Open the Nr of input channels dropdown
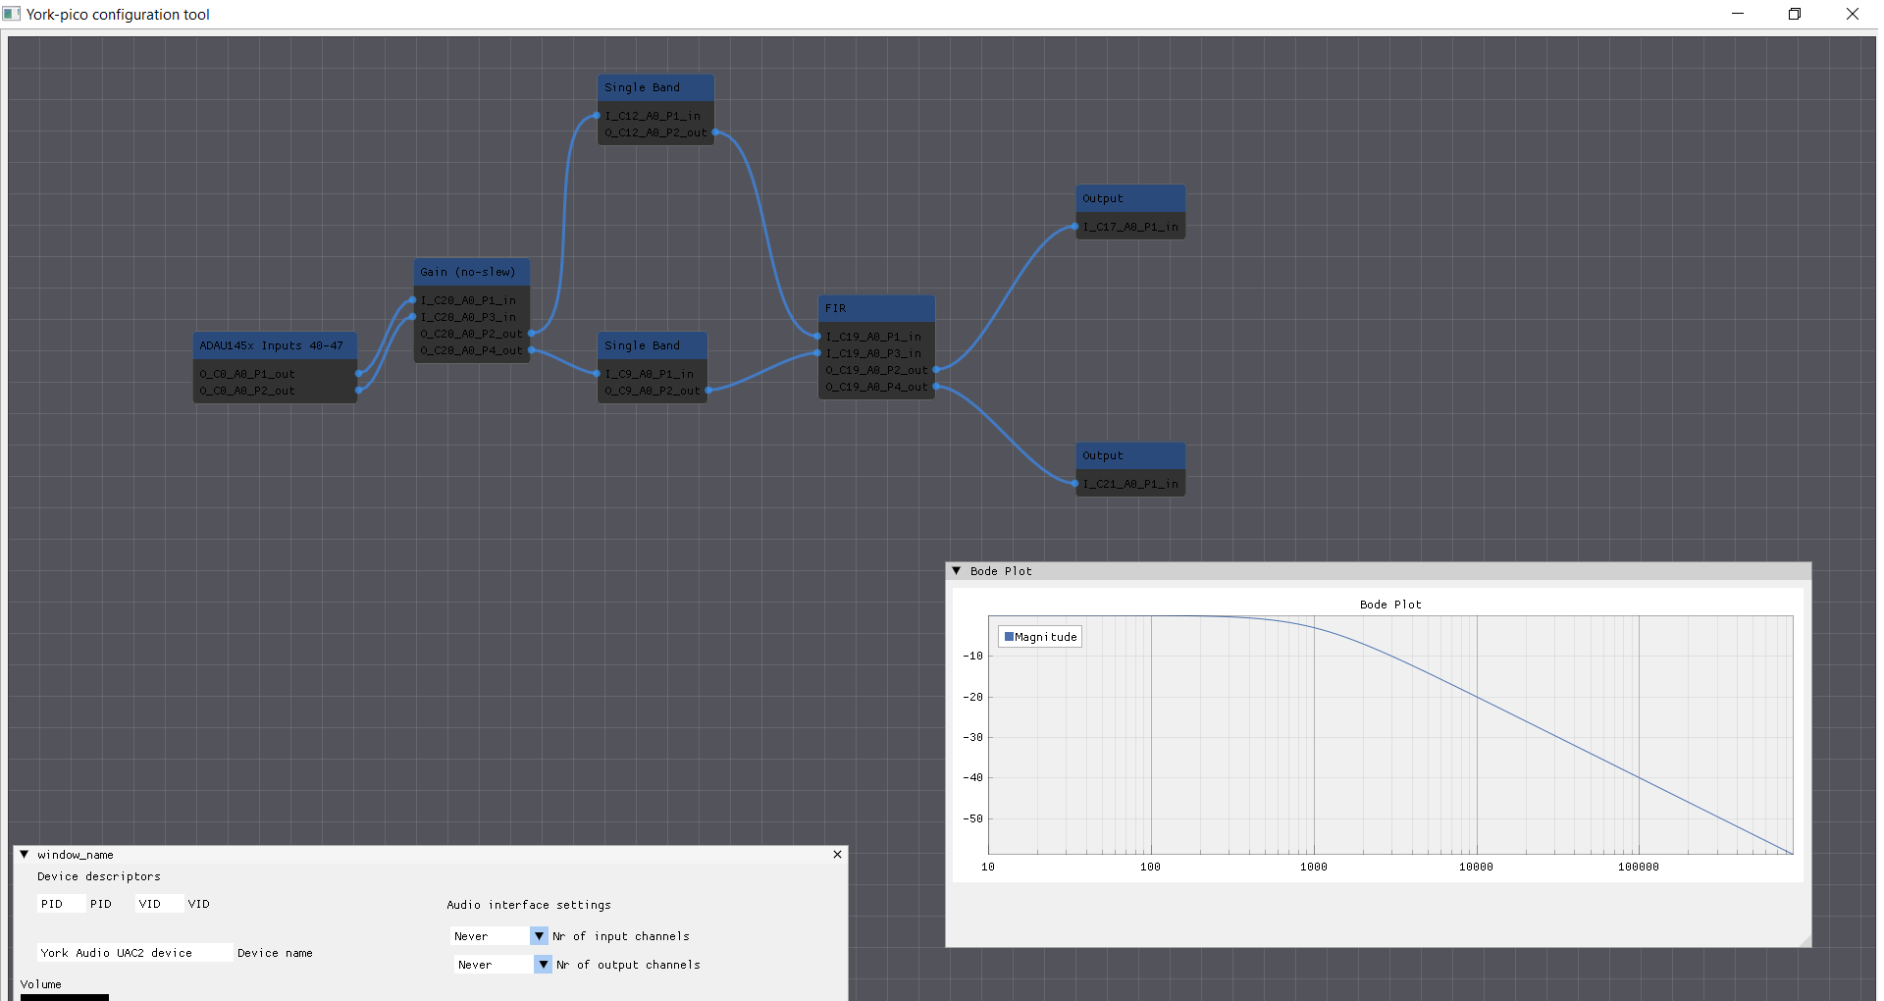 539,936
